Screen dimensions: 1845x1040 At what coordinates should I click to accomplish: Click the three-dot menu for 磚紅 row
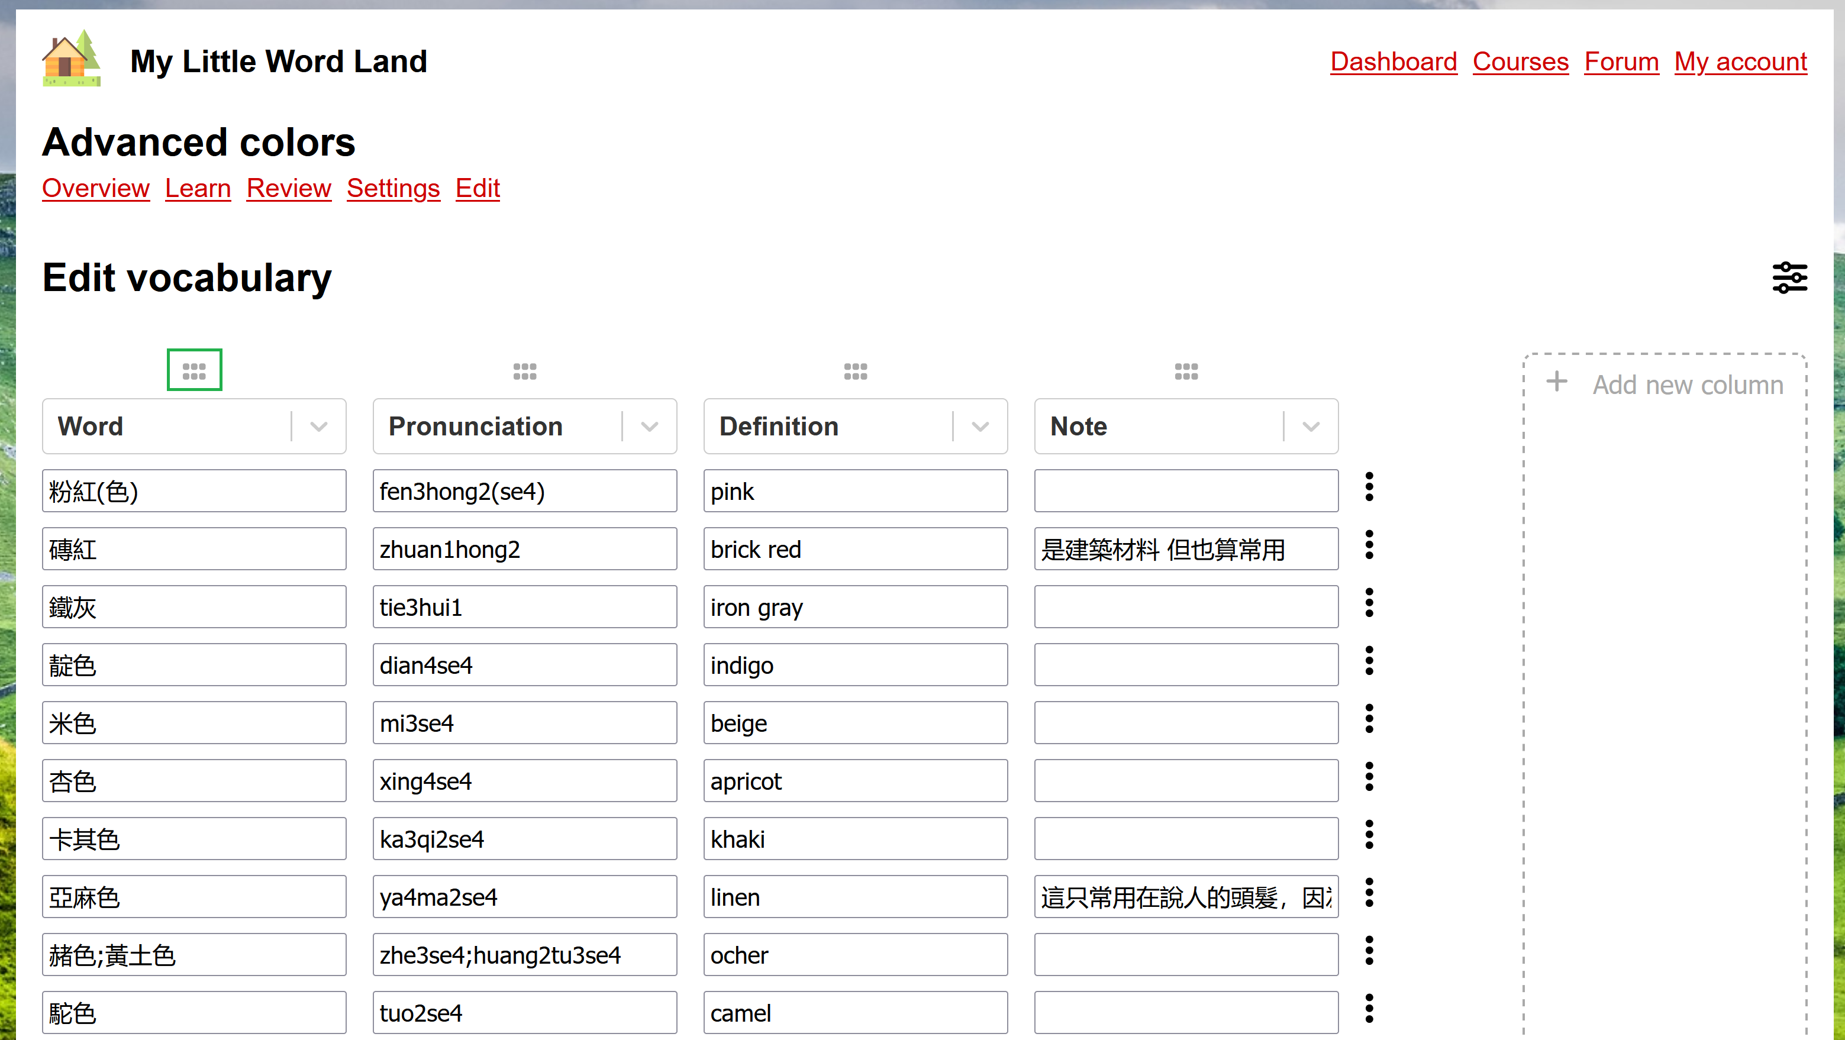(x=1370, y=547)
